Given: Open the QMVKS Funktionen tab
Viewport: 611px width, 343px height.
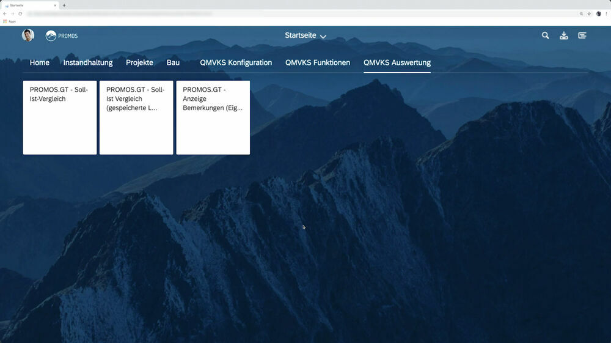Looking at the screenshot, I should 318,62.
